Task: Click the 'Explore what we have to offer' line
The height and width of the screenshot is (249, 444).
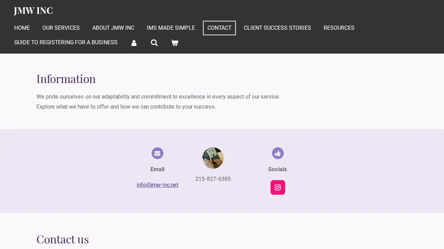Action: tap(126, 107)
